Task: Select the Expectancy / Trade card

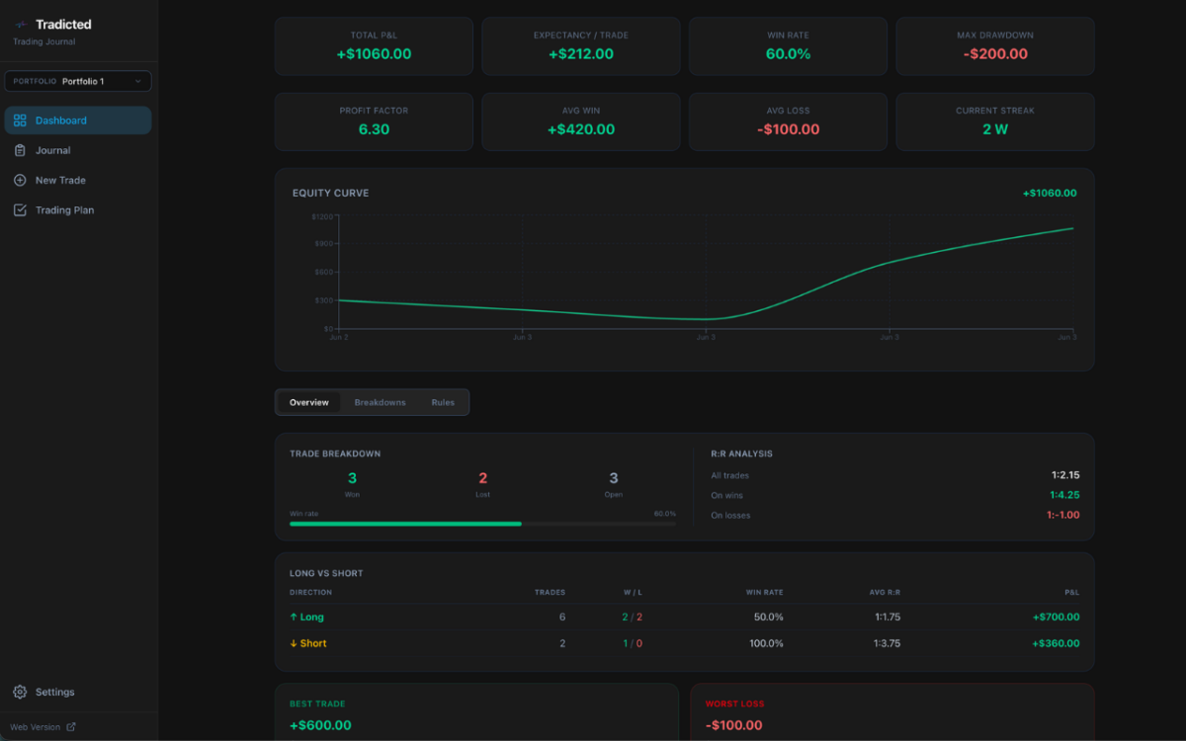Action: [x=581, y=46]
